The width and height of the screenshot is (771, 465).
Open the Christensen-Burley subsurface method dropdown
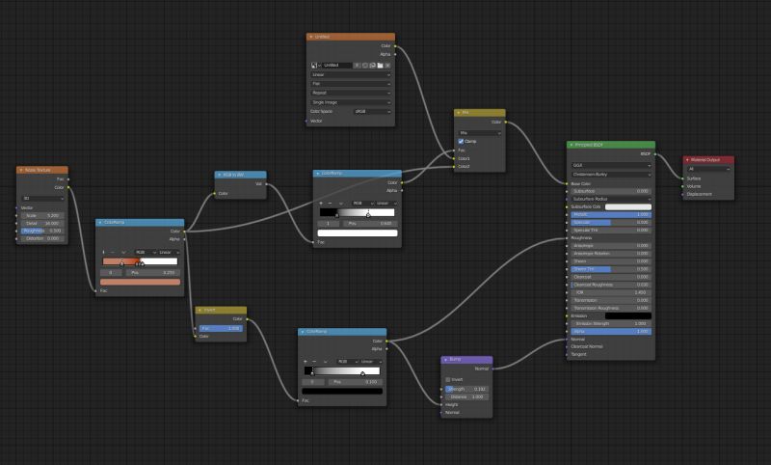(611, 175)
